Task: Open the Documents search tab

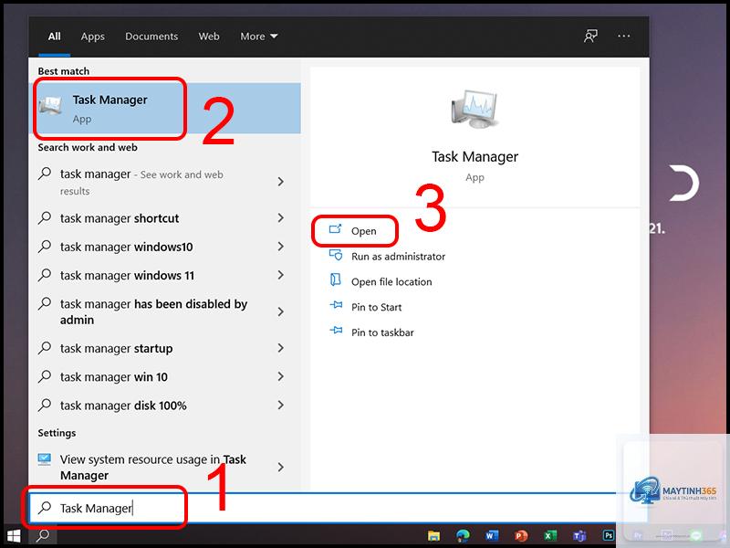Action: (151, 37)
